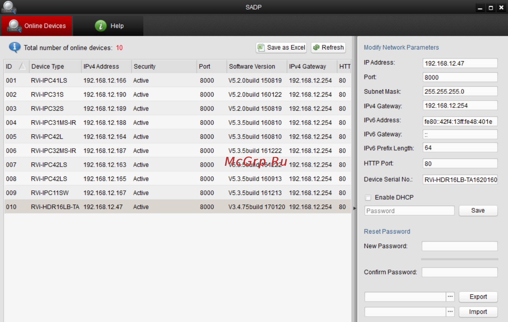Sort by Port column header
508x322 pixels.
(212, 67)
